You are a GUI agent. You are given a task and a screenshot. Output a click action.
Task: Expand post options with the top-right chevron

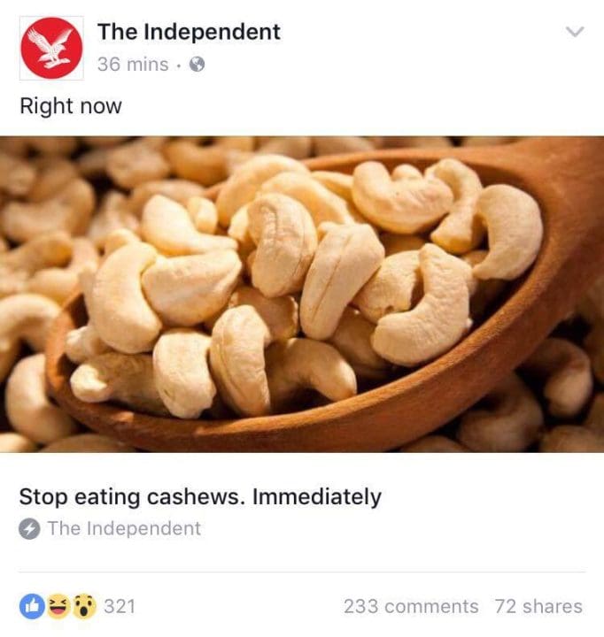(575, 32)
